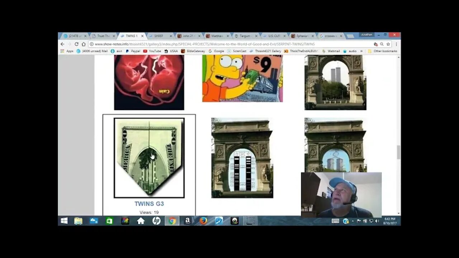Switch to the Ephesians tab
The width and height of the screenshot is (459, 258).
click(302, 36)
